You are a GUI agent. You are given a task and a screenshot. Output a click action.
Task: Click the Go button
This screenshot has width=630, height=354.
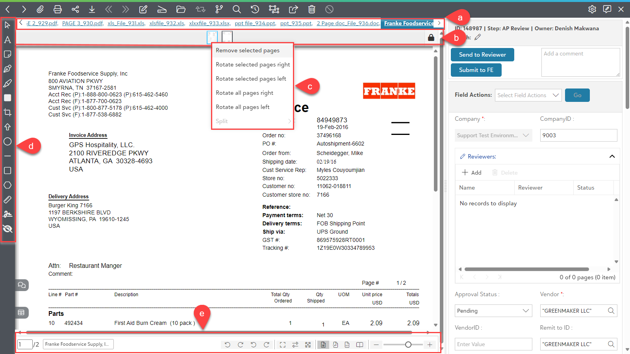577,95
